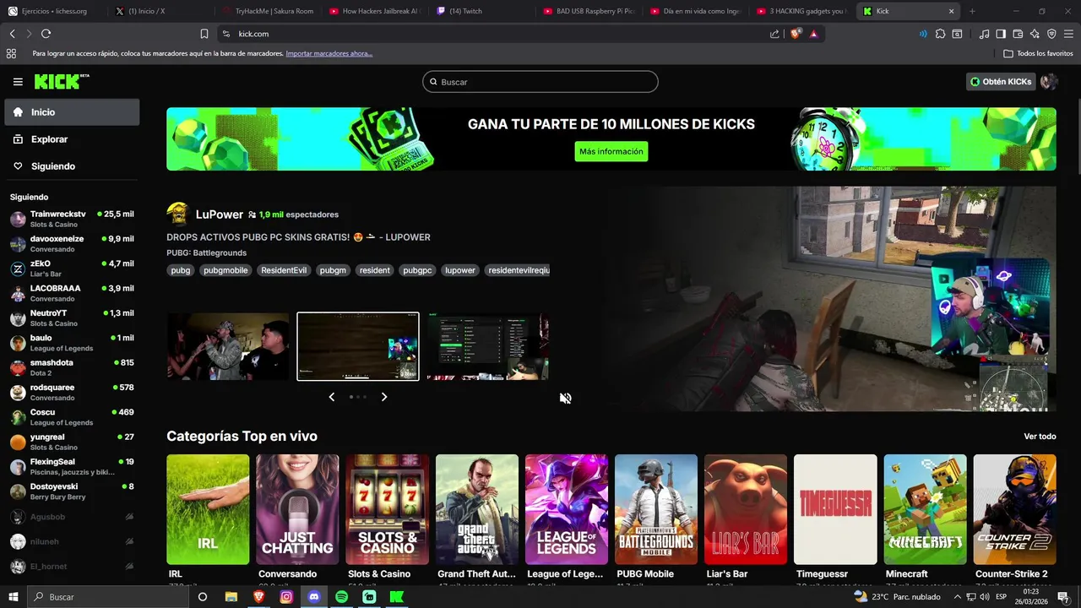Screen dimensions: 1081x608
Task: Open the apps grid icon in bookmarks bar
Action: [11, 53]
